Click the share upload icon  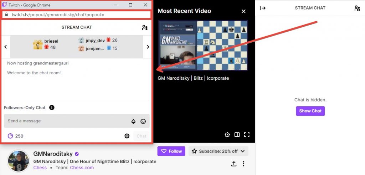coord(234,164)
